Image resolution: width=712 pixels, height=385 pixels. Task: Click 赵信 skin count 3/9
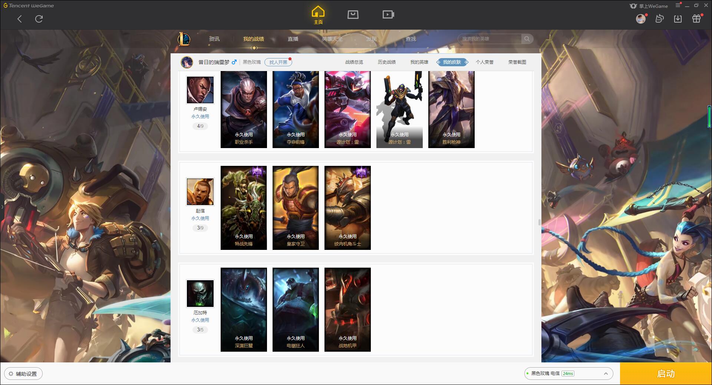tap(200, 228)
